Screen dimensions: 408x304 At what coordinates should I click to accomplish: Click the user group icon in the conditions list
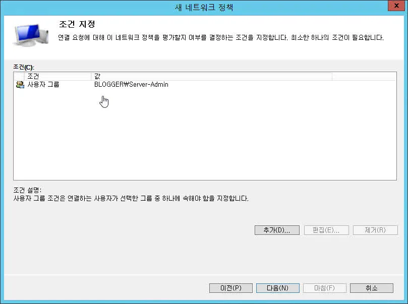20,85
